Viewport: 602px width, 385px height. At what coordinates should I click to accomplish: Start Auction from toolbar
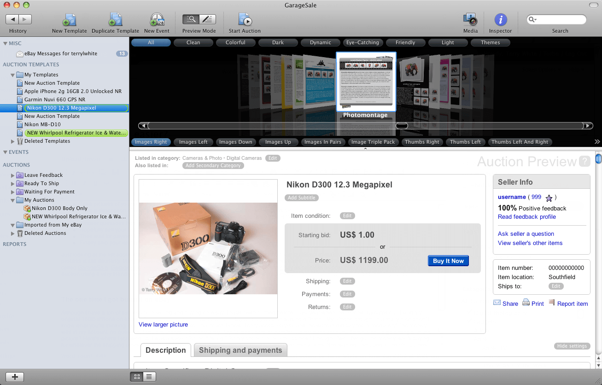coord(245,20)
